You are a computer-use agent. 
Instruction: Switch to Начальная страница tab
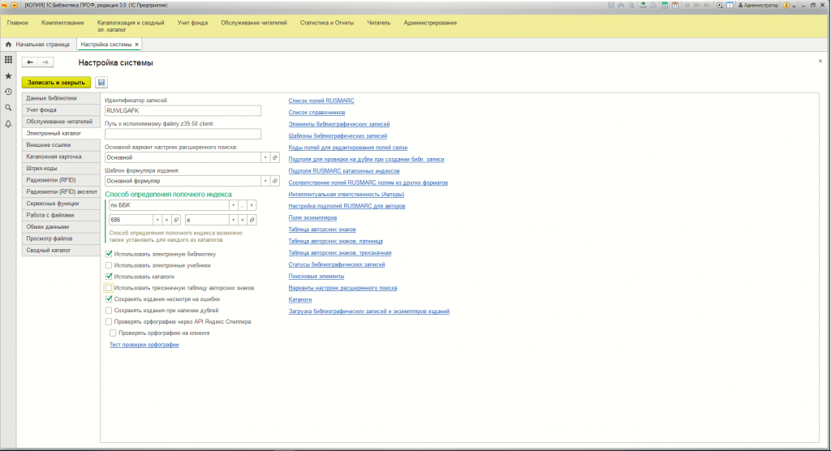point(37,45)
